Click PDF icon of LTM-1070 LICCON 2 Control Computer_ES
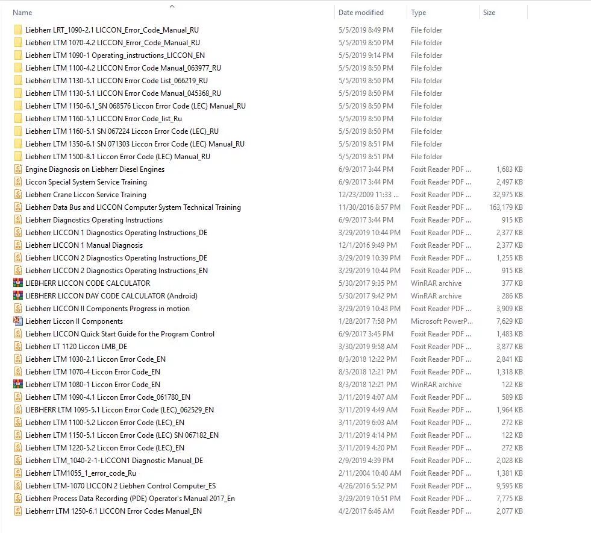This screenshot has height=533, width=591. 17,486
